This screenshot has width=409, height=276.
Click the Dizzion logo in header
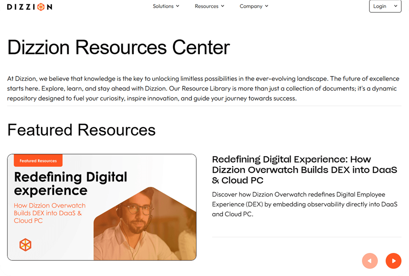point(29,7)
